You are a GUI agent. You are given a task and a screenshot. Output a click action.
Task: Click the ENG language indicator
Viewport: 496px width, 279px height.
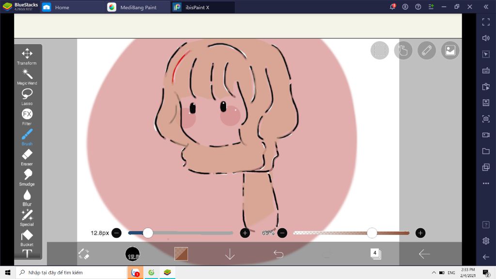pos(451,272)
